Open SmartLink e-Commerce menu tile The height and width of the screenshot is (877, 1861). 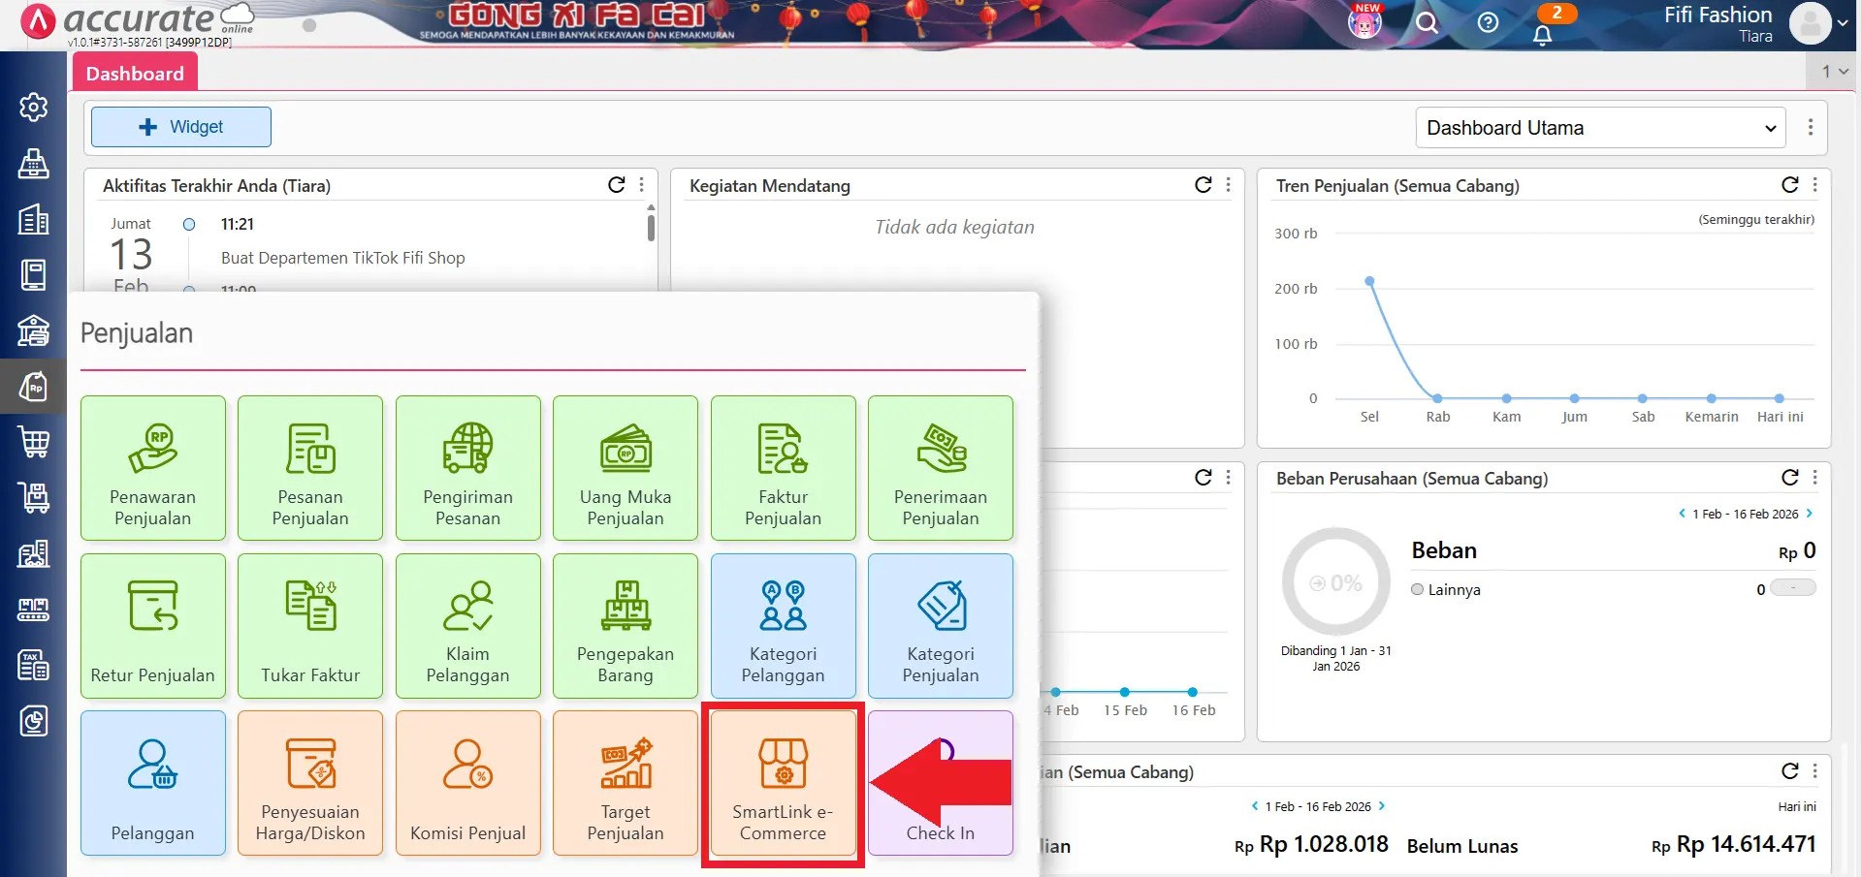(x=783, y=783)
